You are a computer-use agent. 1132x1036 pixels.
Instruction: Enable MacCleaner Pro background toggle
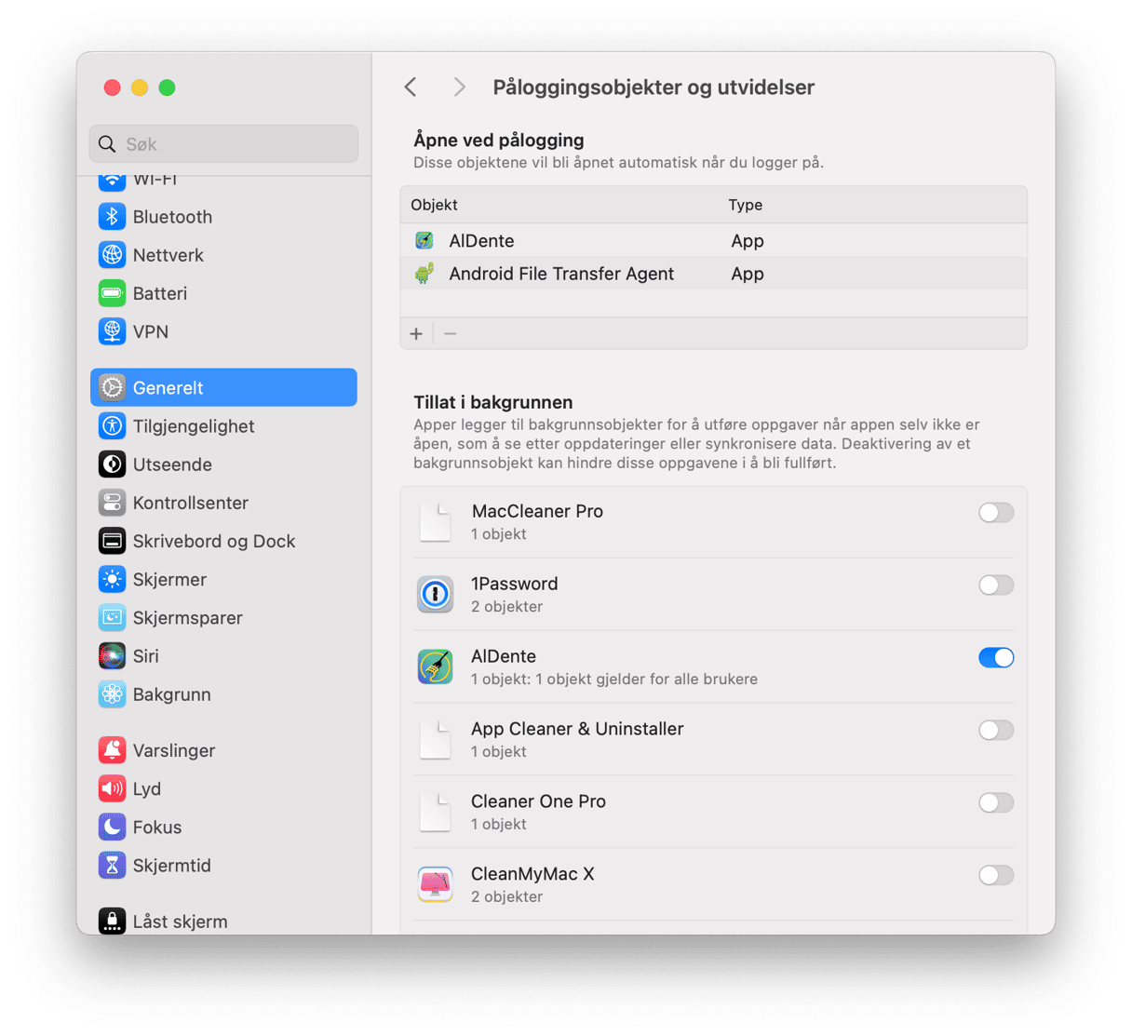pyautogui.click(x=996, y=513)
